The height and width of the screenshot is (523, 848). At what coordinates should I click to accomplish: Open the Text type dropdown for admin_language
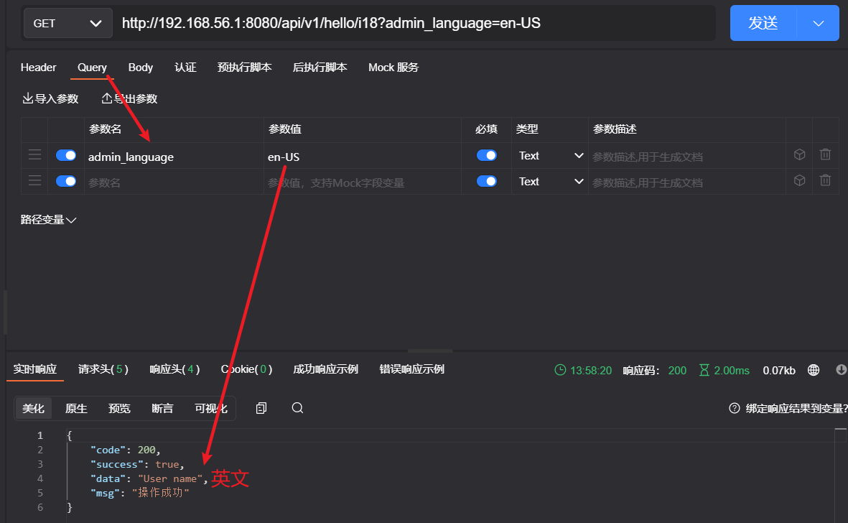tap(550, 156)
